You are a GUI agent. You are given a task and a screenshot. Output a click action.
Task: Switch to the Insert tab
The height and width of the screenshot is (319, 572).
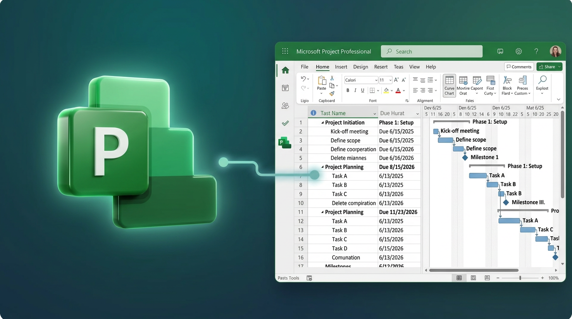pos(341,66)
